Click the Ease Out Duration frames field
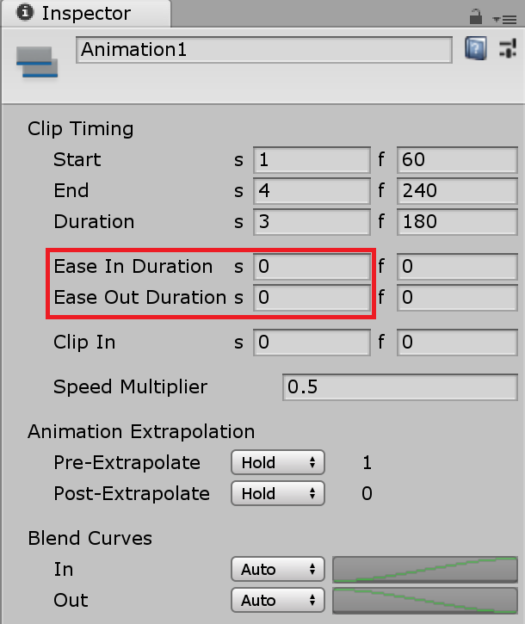 (x=456, y=298)
